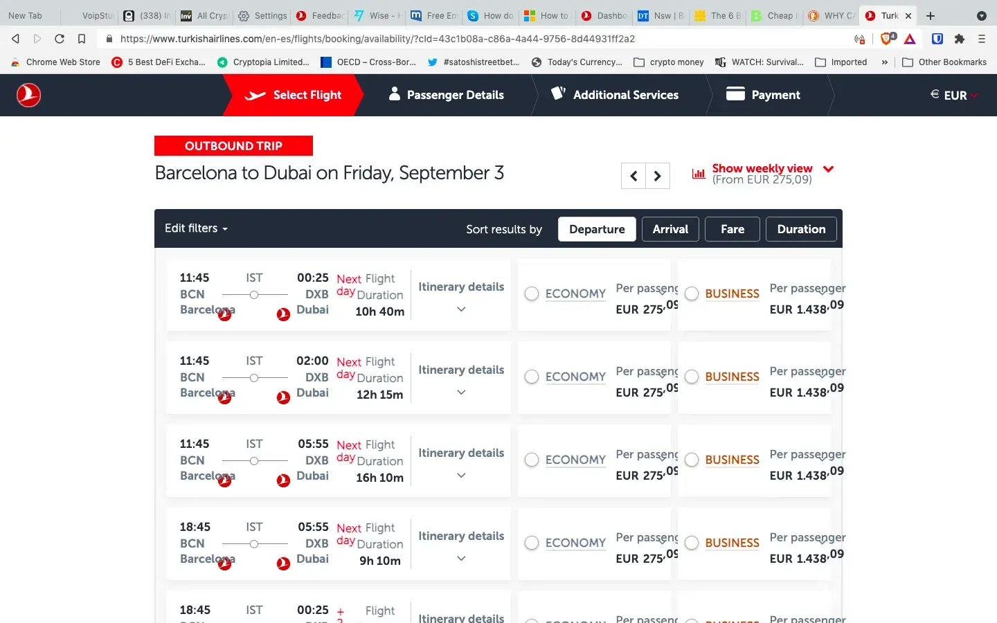Click the Brave shield icon in address bar
Screen dimensions: 997x623
tap(887, 39)
